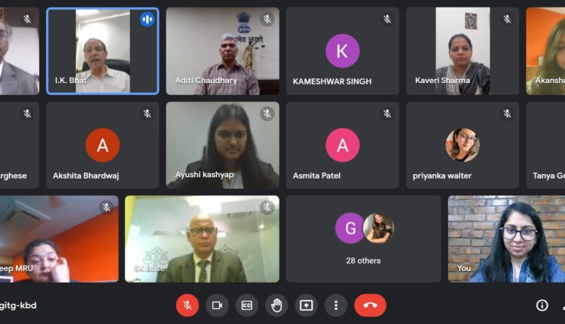Image resolution: width=565 pixels, height=324 pixels.
Task: Expand the 28 others participants tile
Action: [x=364, y=239]
